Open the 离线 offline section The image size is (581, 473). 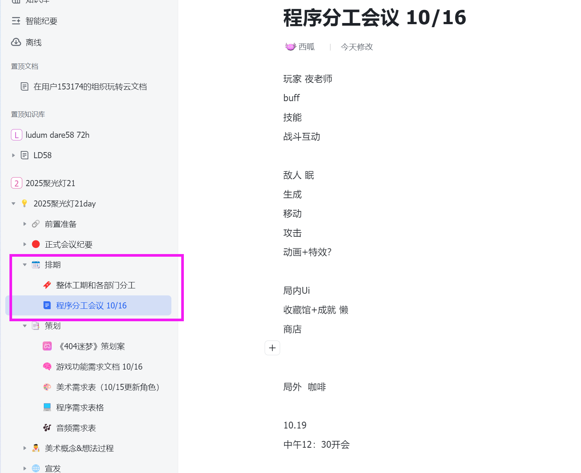point(34,43)
